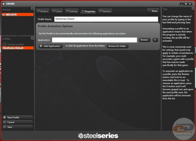
Task: View the Statistics tab
Action: coord(105,11)
